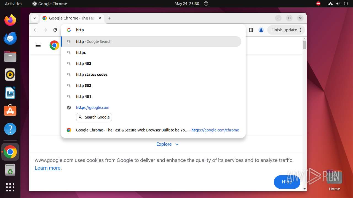
Task: Click the Search Google button
Action: [x=94, y=117]
